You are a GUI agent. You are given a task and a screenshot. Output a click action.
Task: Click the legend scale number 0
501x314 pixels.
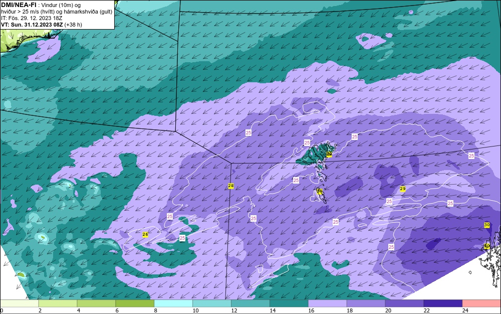pyautogui.click(x=2, y=310)
